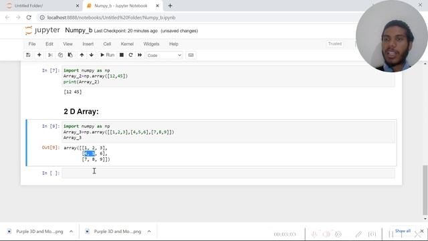Switch to the Untitled Folder browser tab
The width and height of the screenshot is (428, 241).
pos(41,6)
